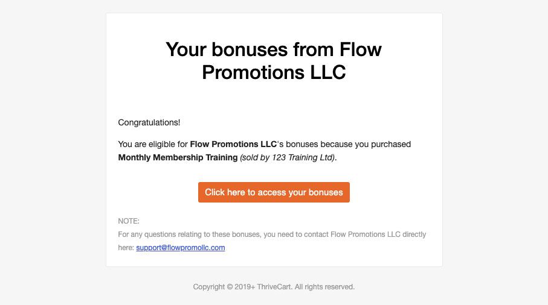Click bold "Flow Promotions LLC" in the eligibility sentence

[x=233, y=144]
